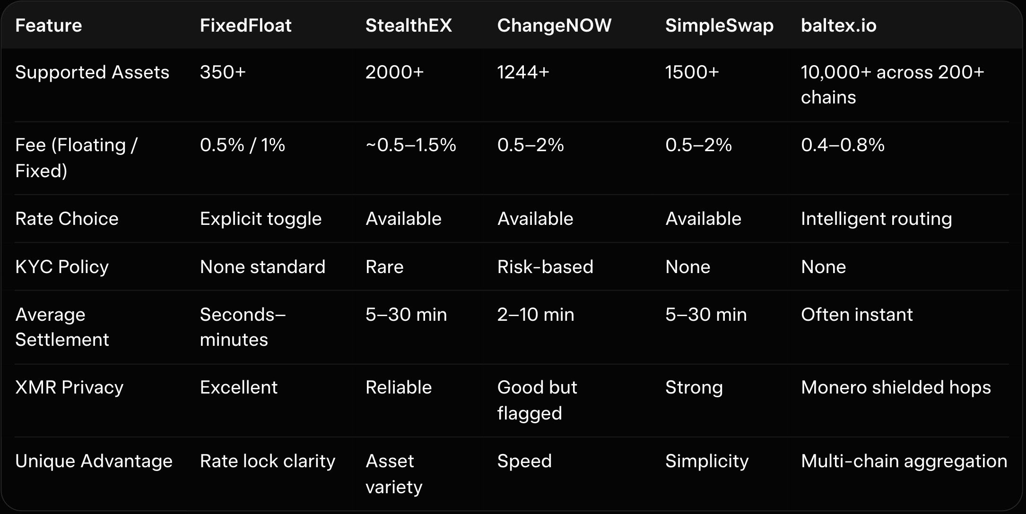This screenshot has height=514, width=1026.
Task: Click the "10,000+ across 200+ chains" cell
Action: point(892,85)
